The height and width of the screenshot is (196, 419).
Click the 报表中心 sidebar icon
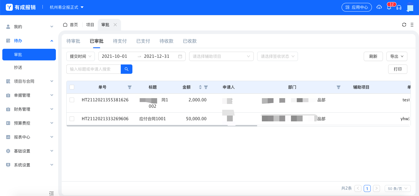pyautogui.click(x=8, y=137)
